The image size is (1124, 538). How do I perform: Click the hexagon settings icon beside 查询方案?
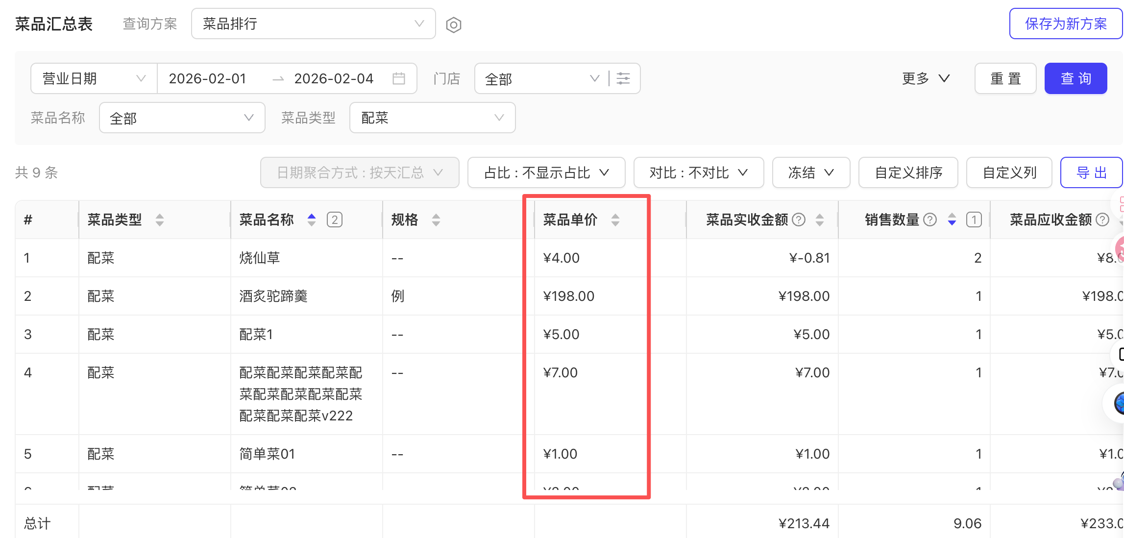click(x=454, y=24)
